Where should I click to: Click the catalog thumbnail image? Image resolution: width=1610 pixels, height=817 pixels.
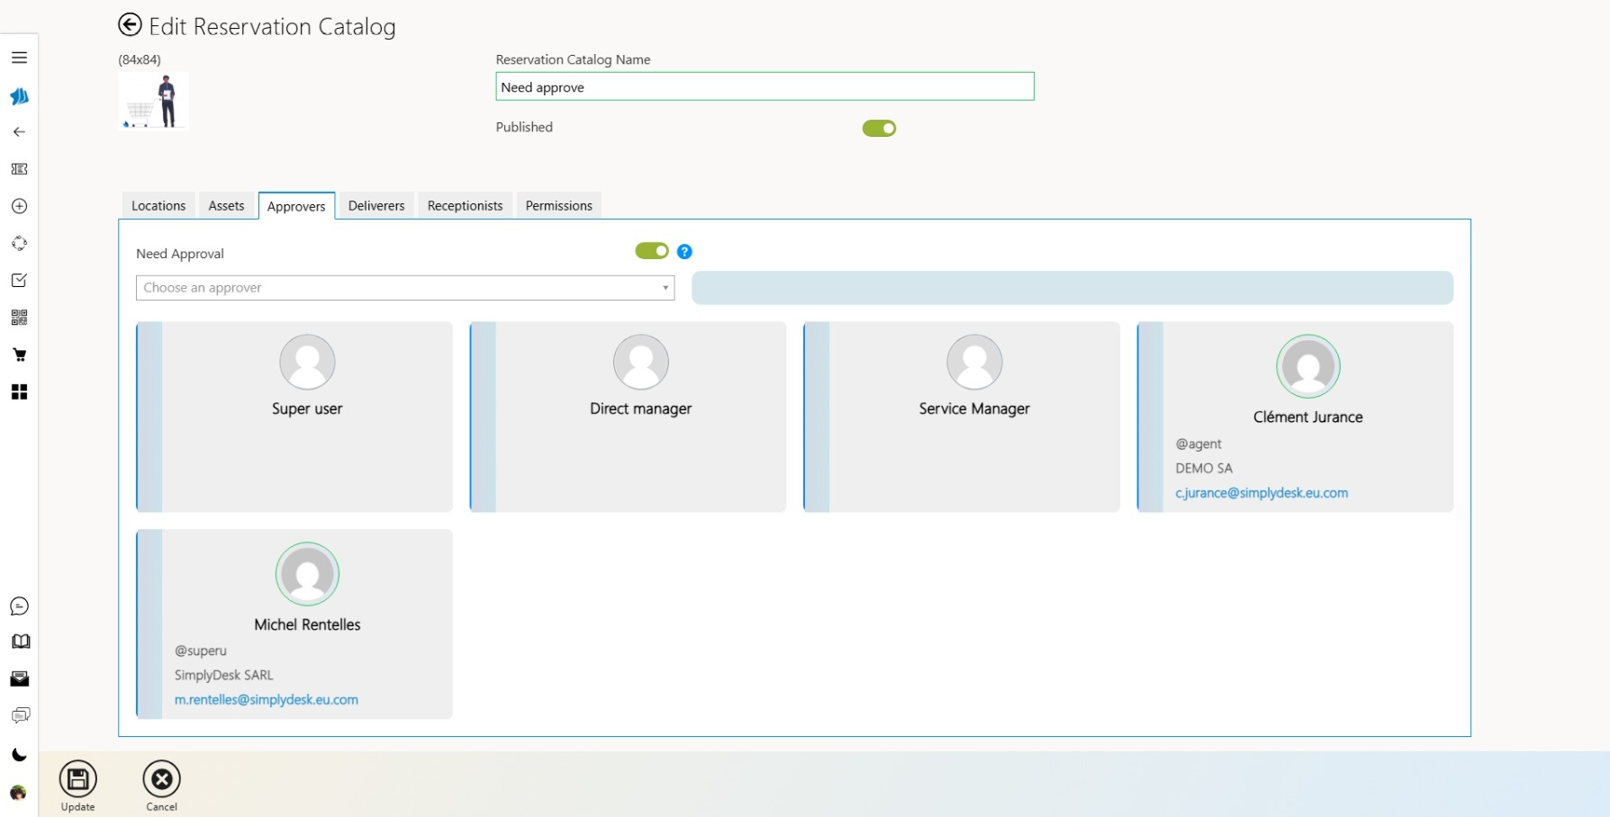[153, 102]
